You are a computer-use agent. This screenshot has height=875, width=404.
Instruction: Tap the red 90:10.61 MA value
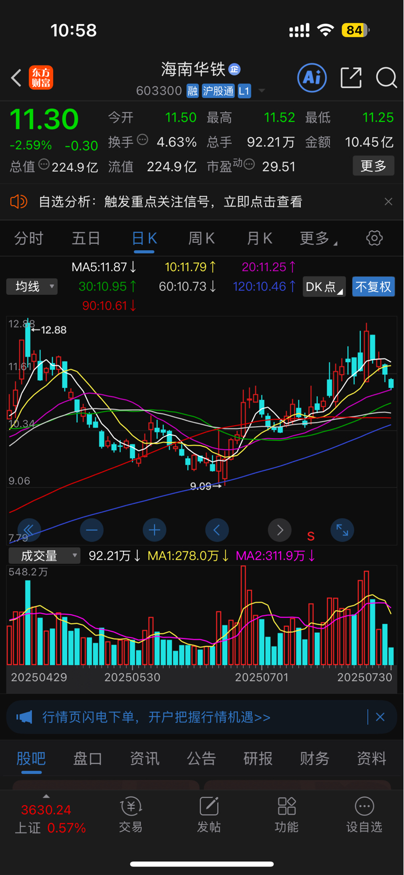point(109,305)
